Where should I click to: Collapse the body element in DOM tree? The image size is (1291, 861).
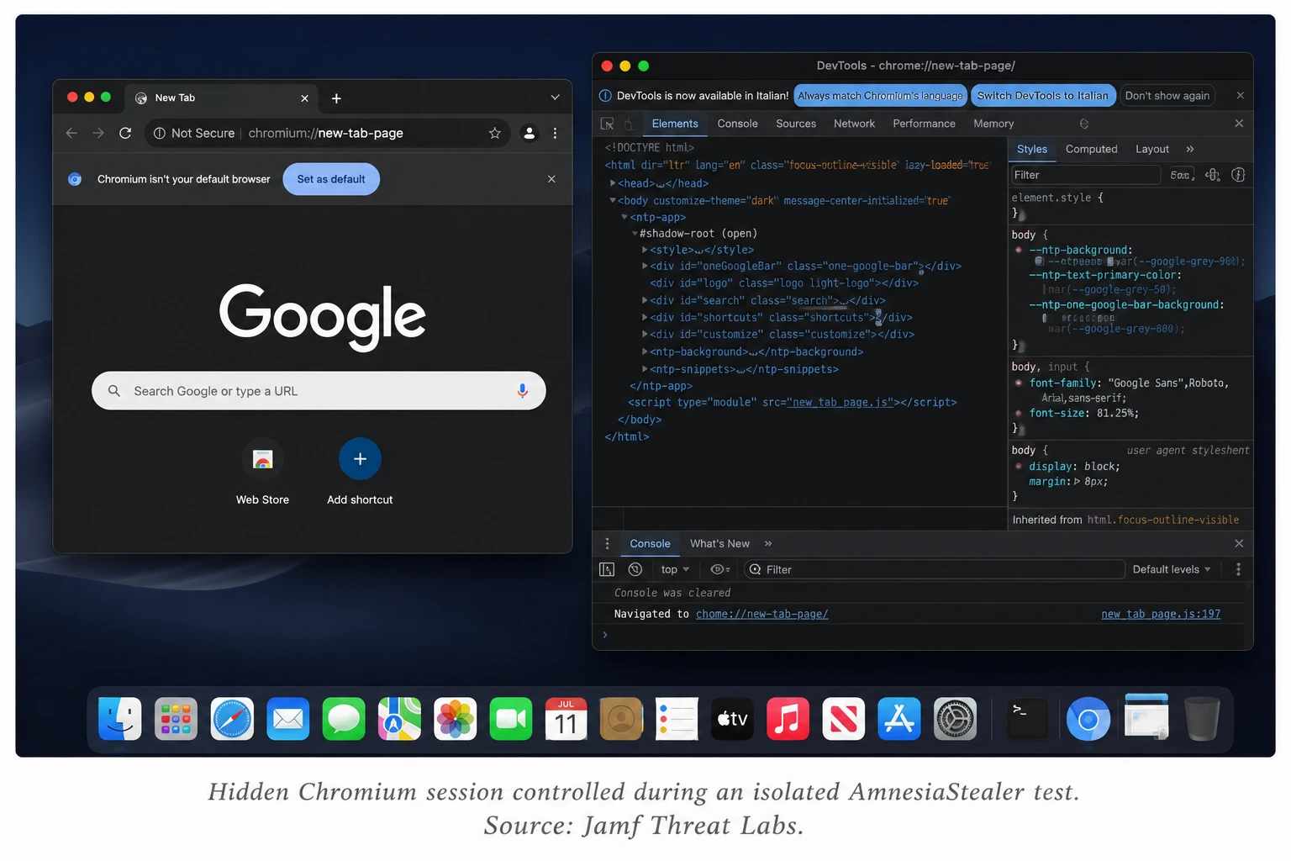(613, 200)
